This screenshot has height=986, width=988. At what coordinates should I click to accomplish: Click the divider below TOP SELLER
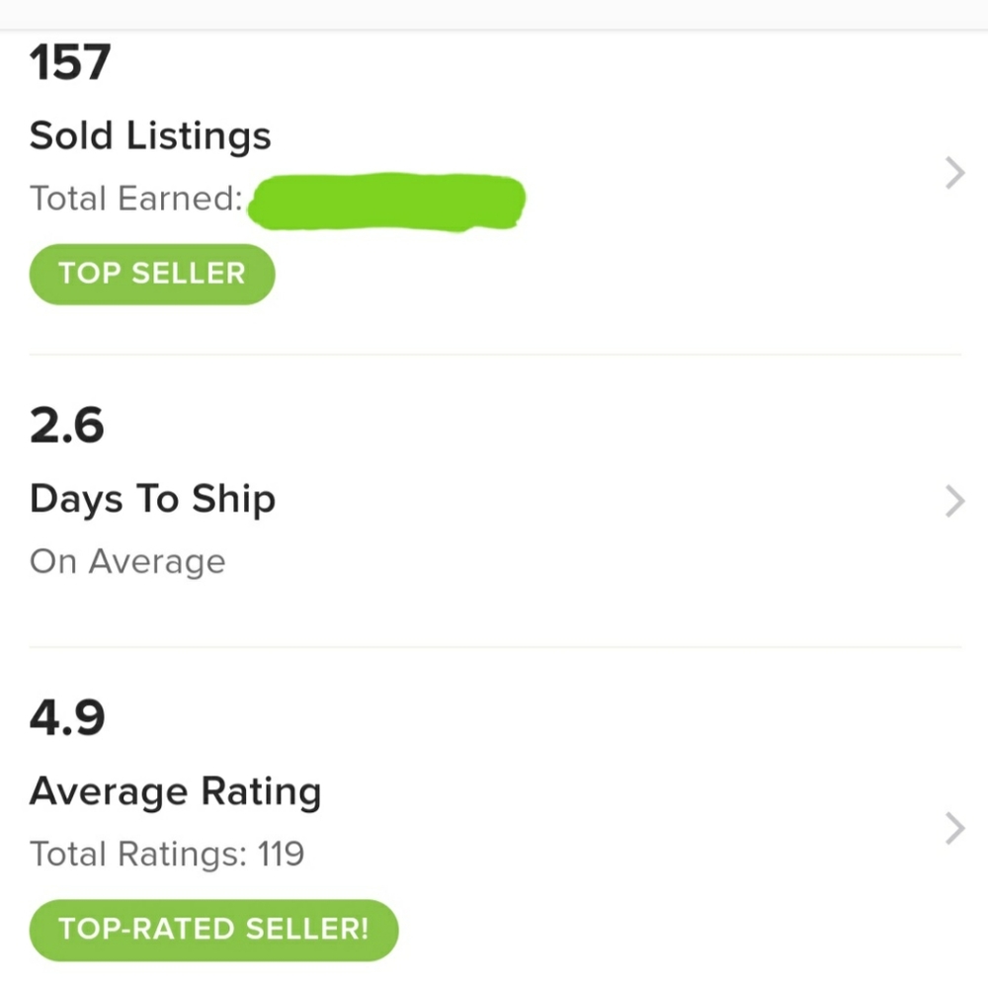click(x=494, y=354)
